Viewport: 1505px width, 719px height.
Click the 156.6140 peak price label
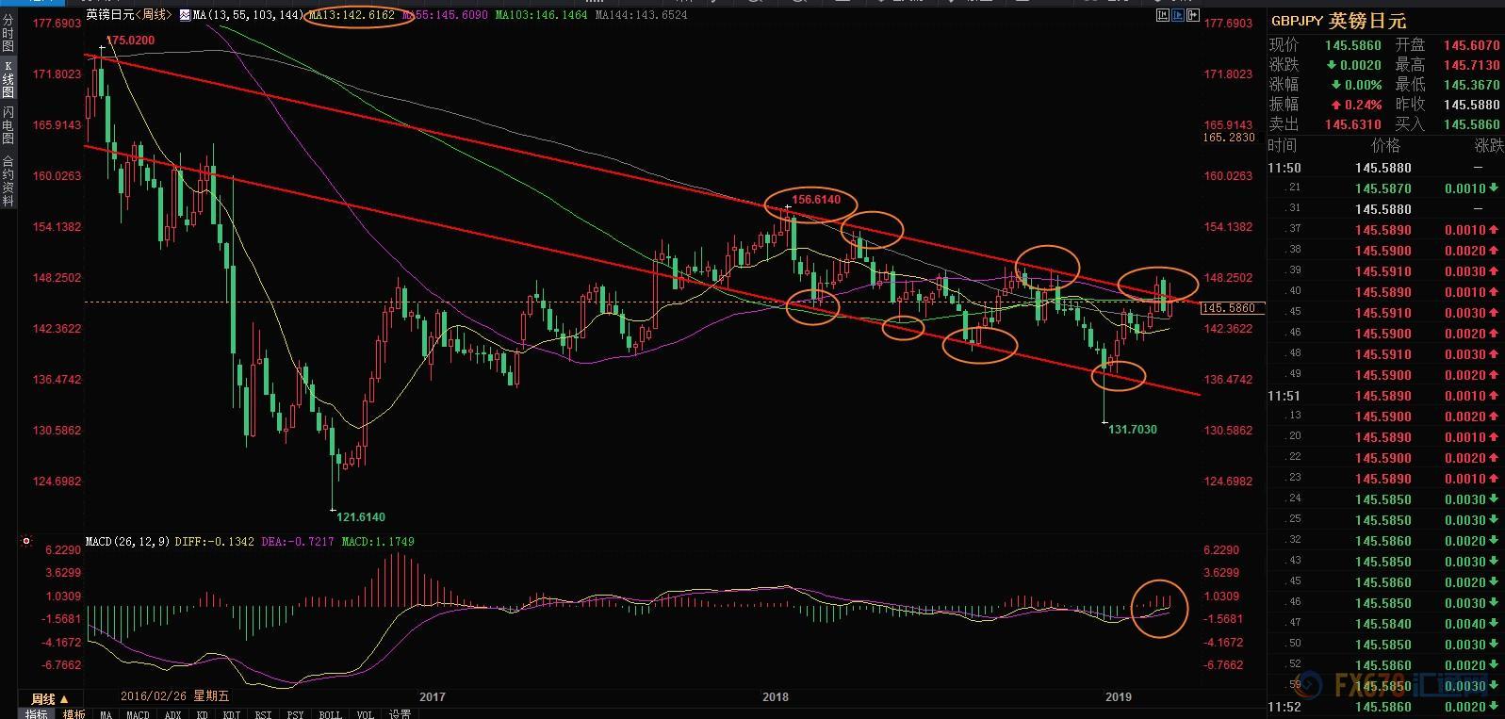pos(816,200)
